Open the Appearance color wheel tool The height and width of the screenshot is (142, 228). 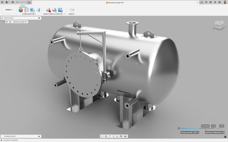pyautogui.click(x=21, y=10)
